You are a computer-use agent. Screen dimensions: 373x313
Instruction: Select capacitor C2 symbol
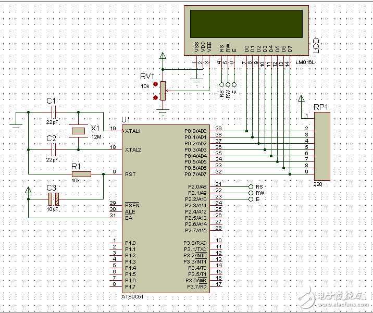point(54,149)
